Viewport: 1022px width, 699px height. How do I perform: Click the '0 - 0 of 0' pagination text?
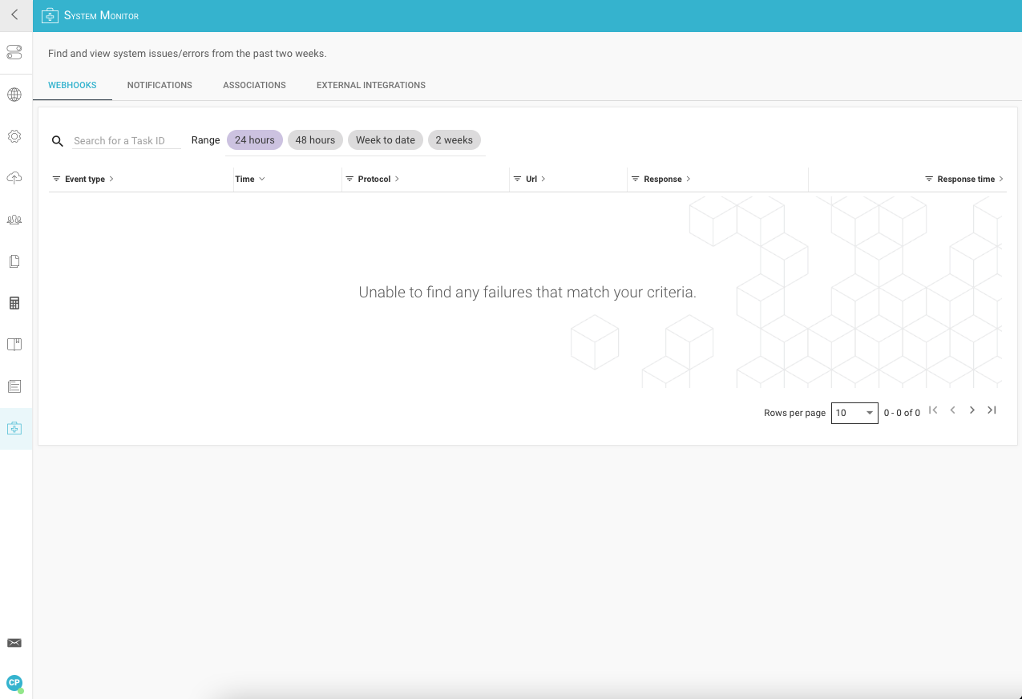pyautogui.click(x=902, y=413)
